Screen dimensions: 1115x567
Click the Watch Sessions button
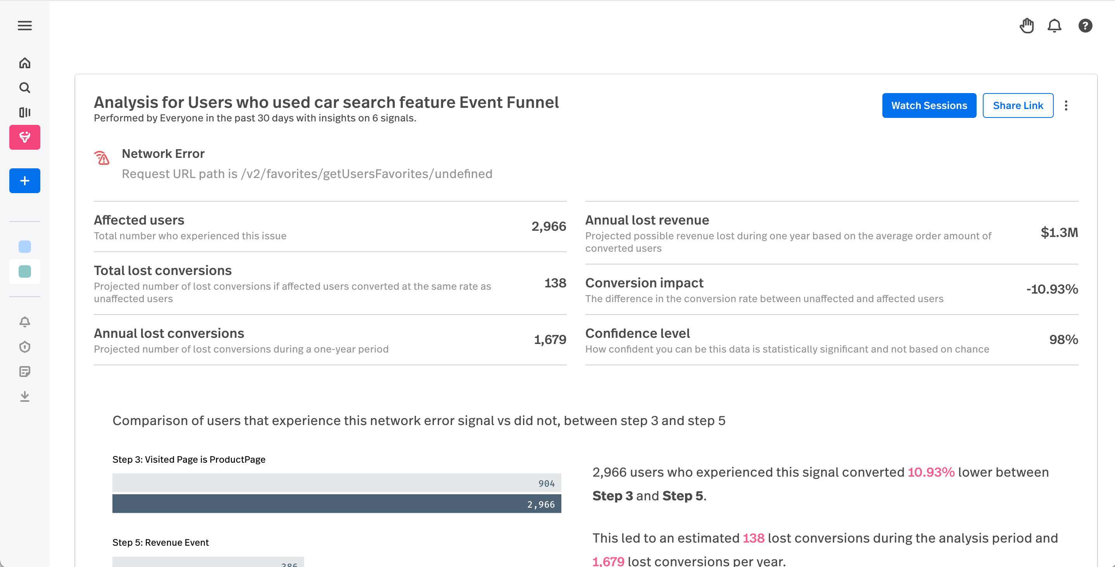click(x=929, y=105)
